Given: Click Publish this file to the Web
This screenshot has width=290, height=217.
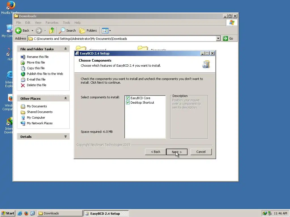Looking at the screenshot, I should click(45, 74).
